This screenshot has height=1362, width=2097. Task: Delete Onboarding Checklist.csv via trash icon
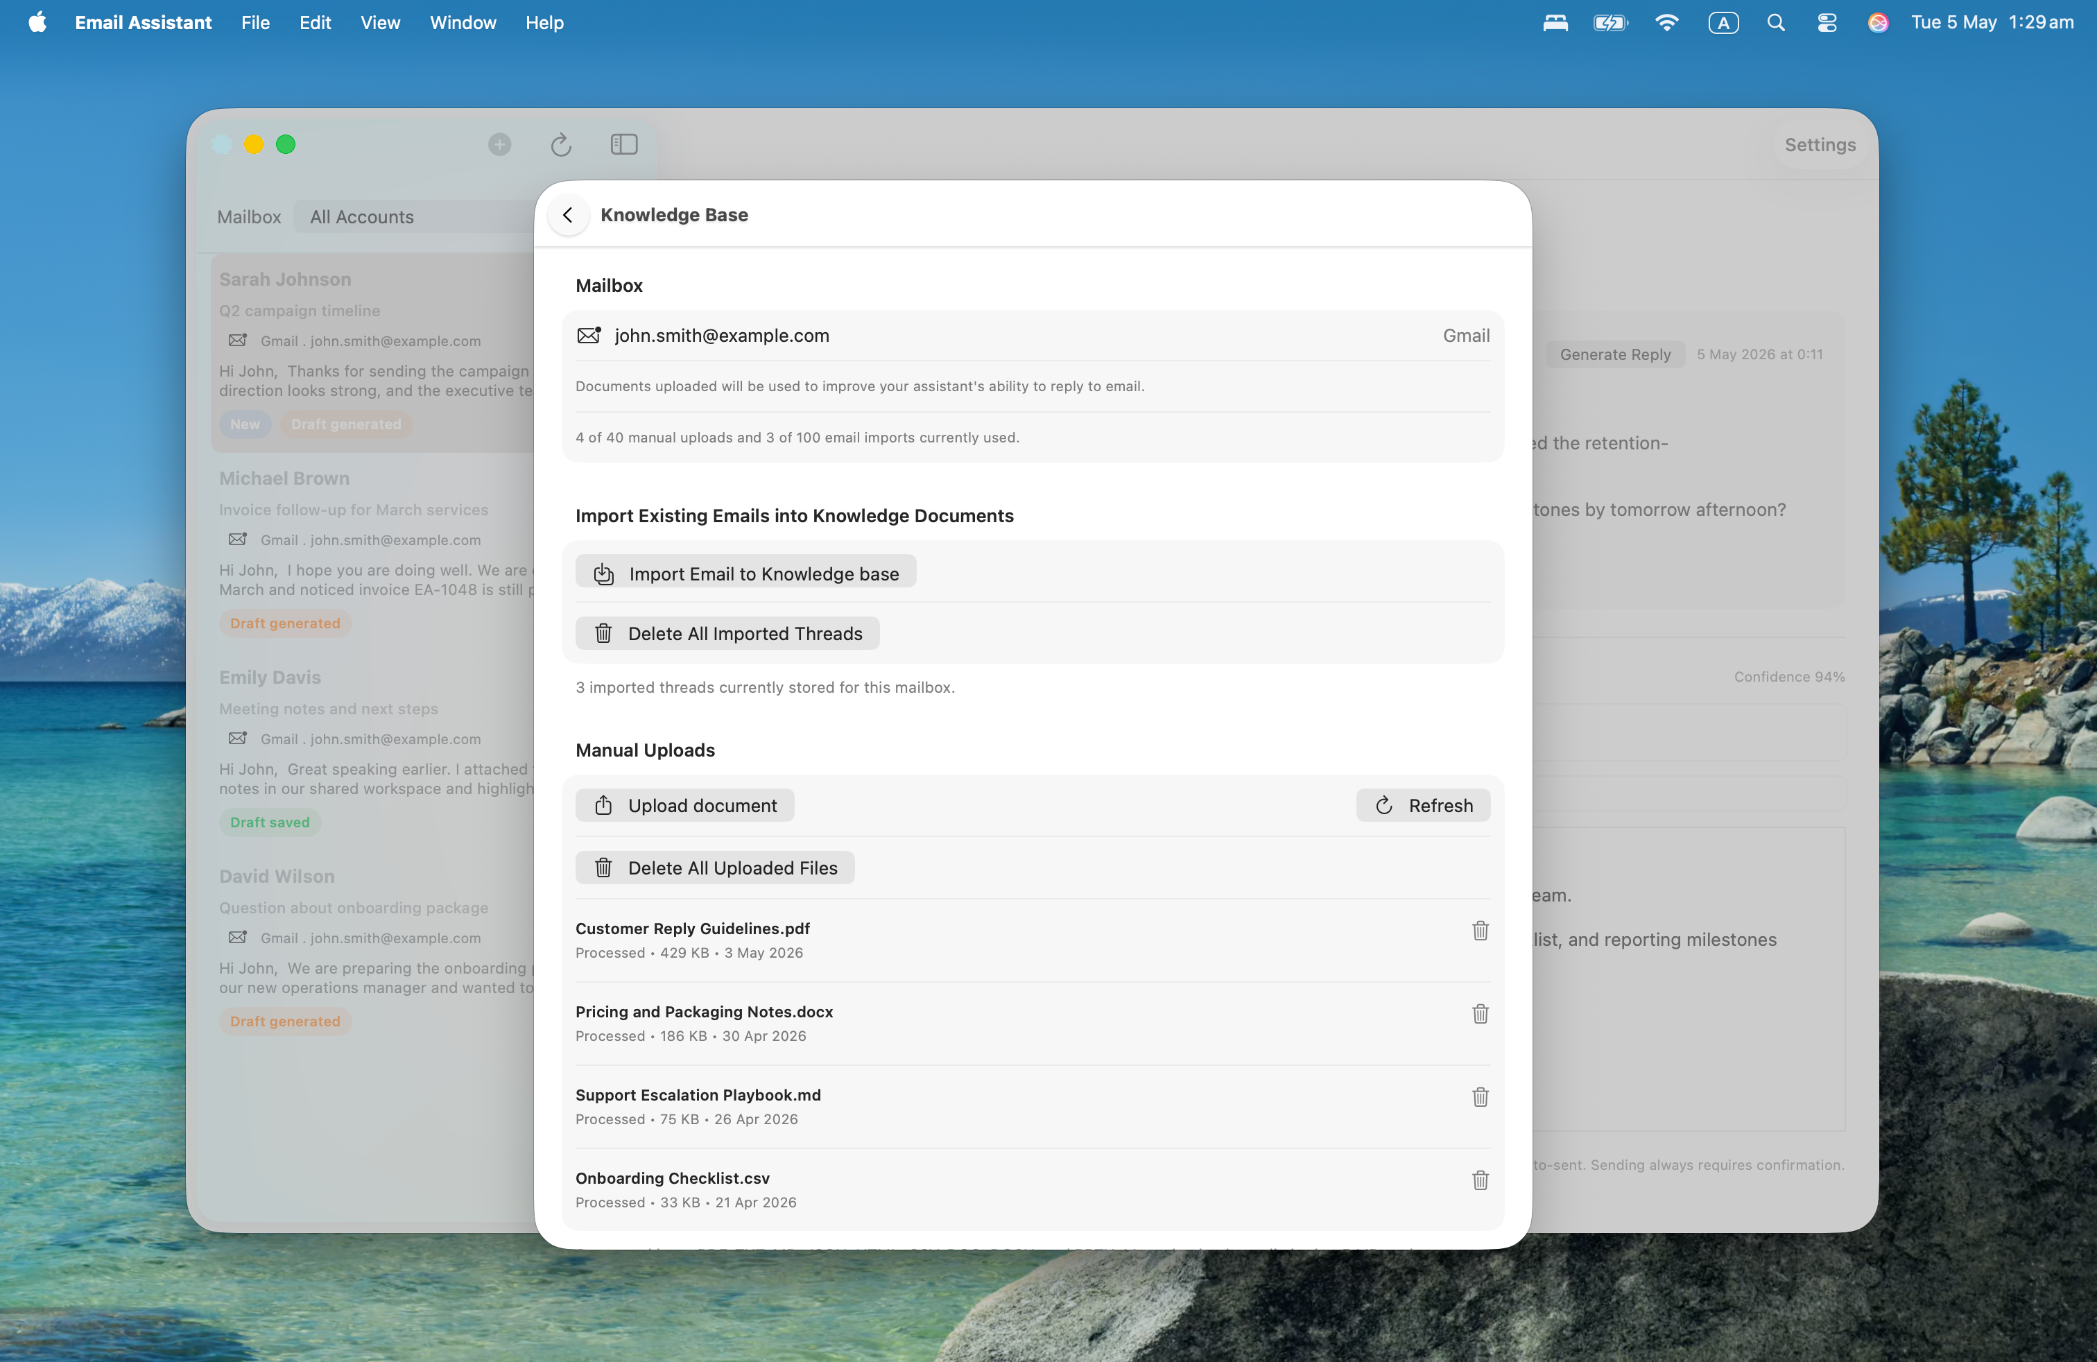(x=1481, y=1180)
